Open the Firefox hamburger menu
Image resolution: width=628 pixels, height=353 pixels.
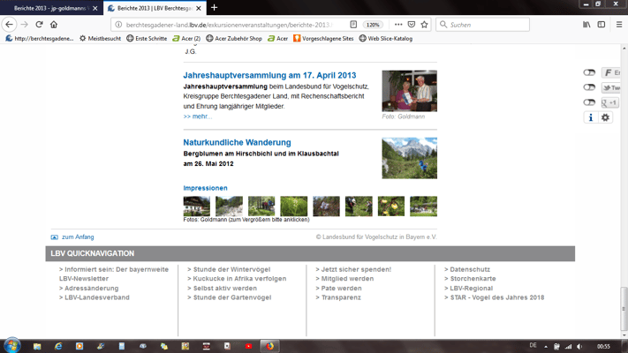[618, 25]
